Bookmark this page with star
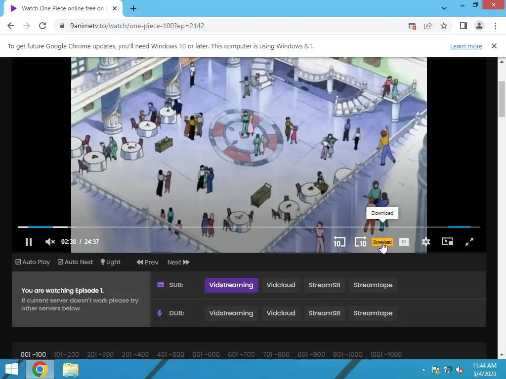This screenshot has width=506, height=379. pos(444,26)
